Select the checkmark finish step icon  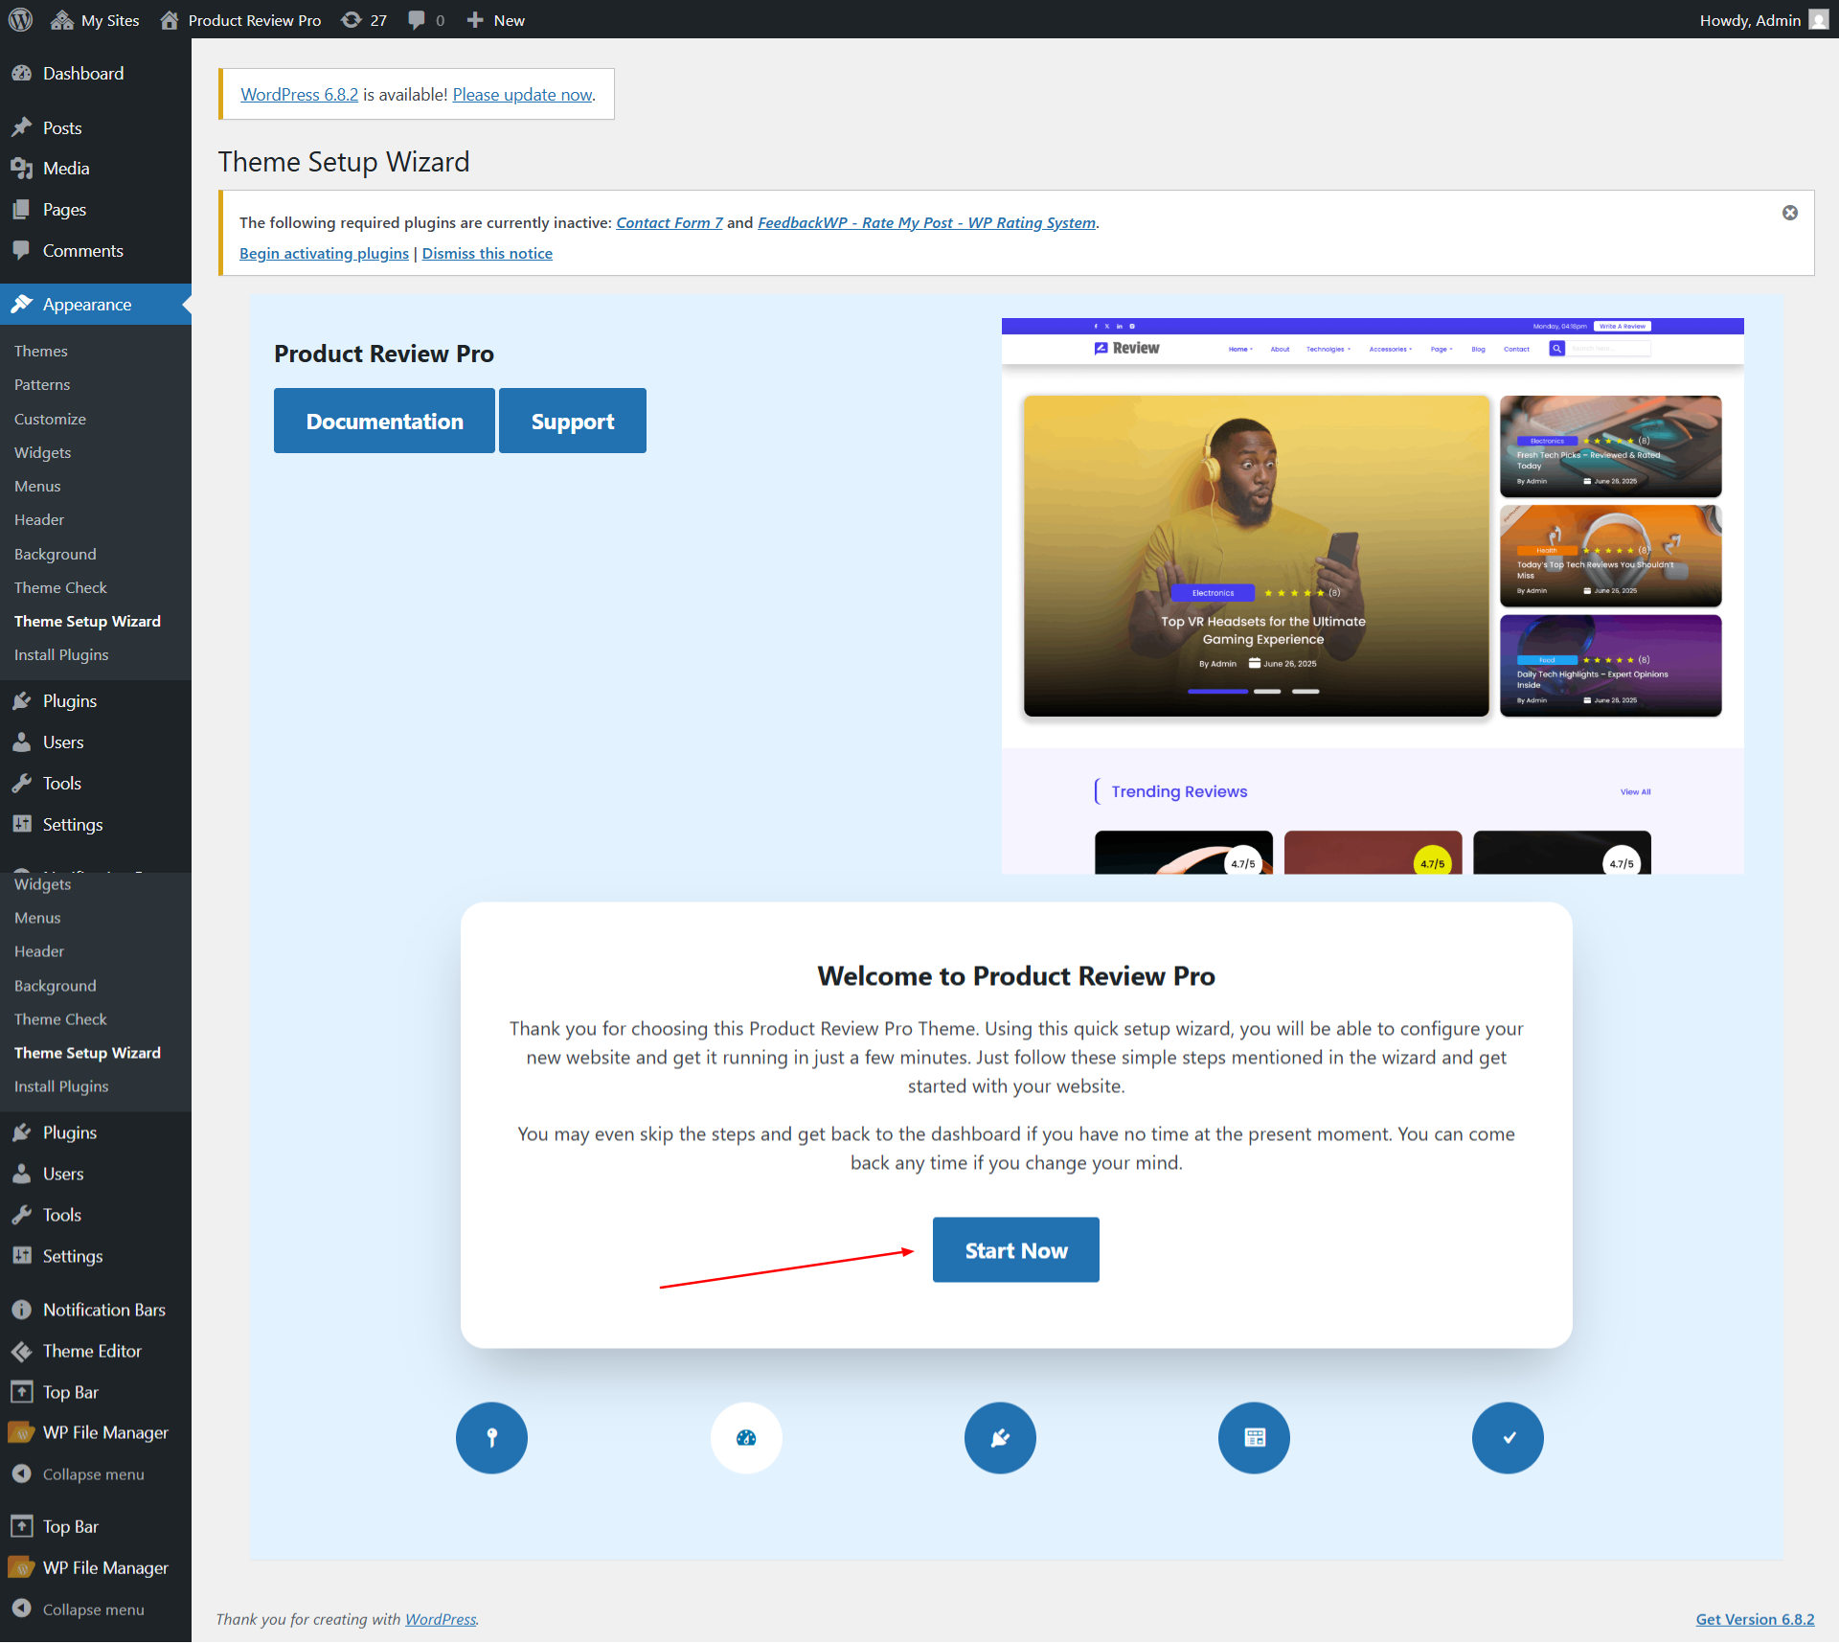(x=1508, y=1438)
